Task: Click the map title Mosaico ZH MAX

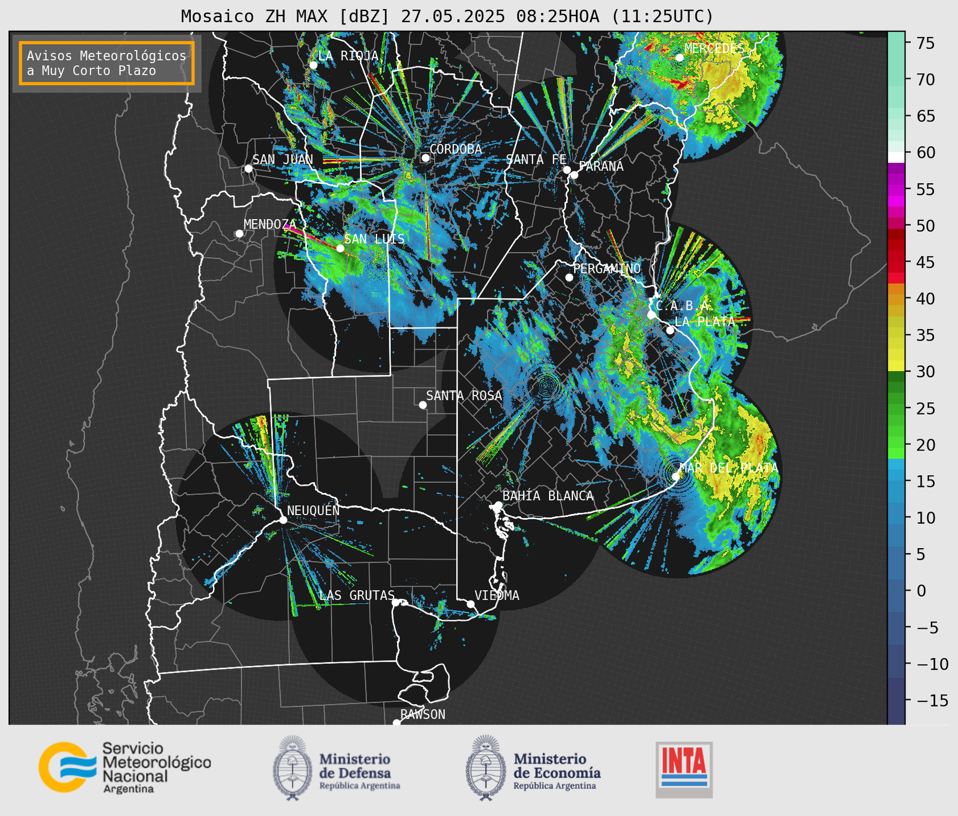Action: pos(446,16)
